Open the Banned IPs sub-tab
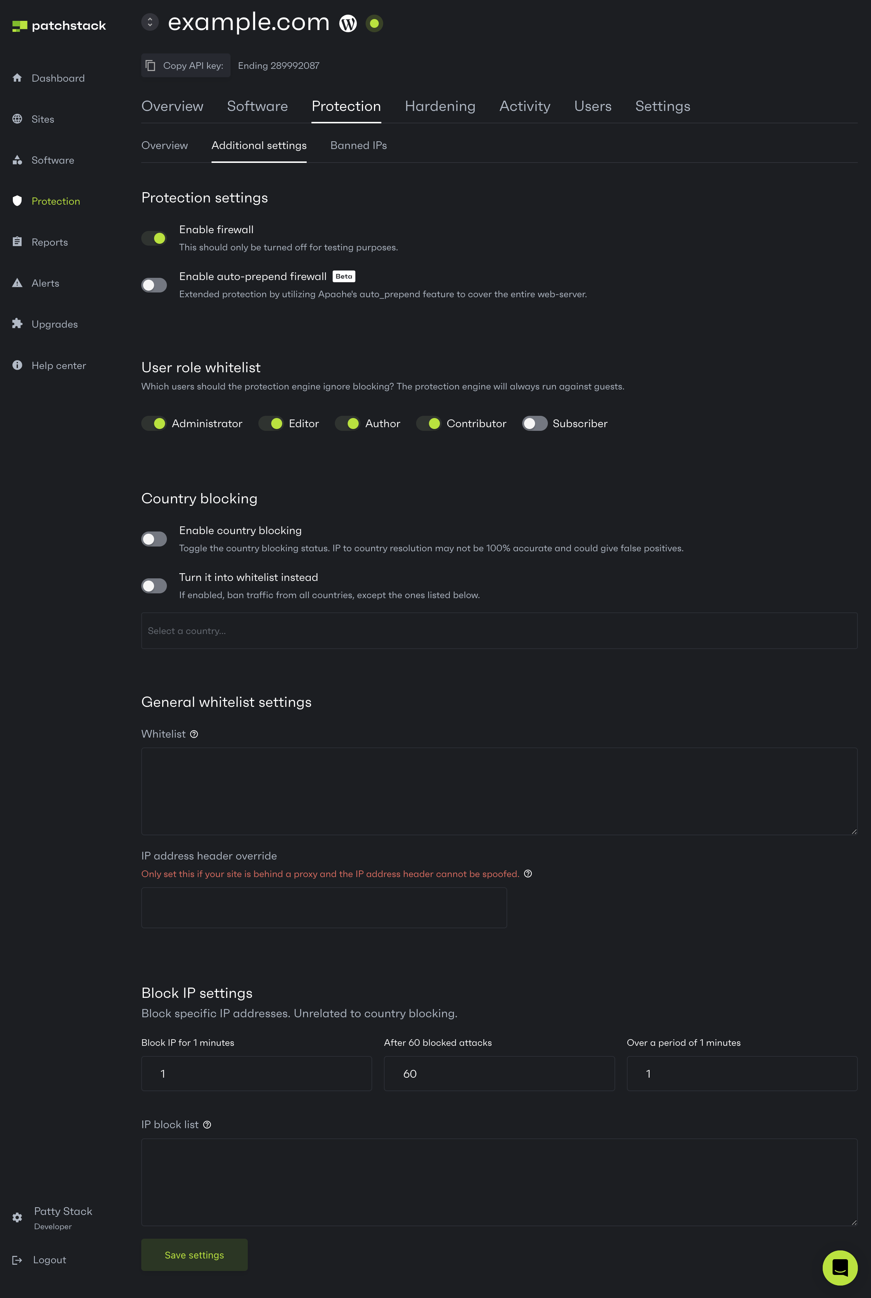The height and width of the screenshot is (1298, 871). pos(358,146)
